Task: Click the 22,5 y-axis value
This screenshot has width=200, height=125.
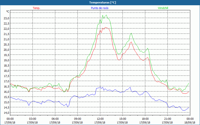Action: point(6,23)
